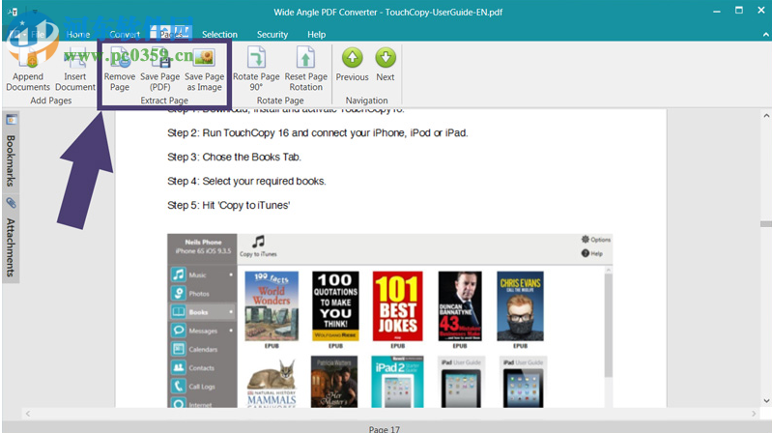Open the Convert ribbon tab

(x=125, y=35)
